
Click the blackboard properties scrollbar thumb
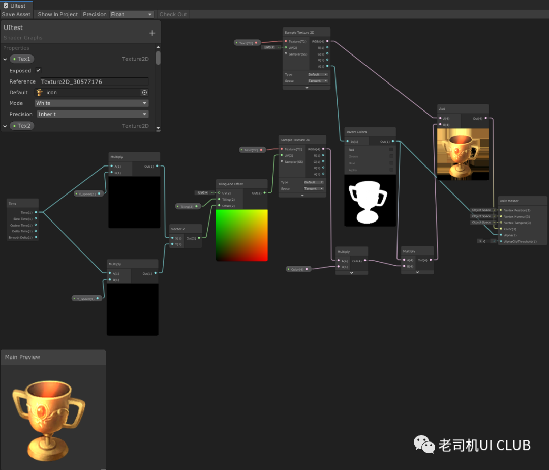point(158,58)
